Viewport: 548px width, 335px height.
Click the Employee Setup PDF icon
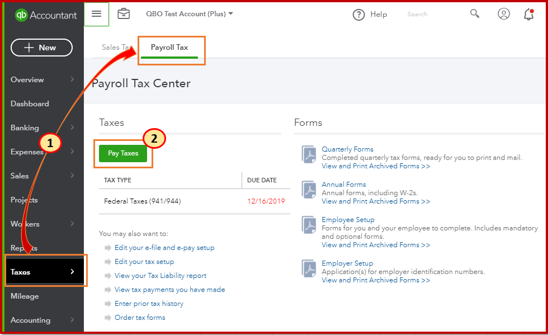pyautogui.click(x=309, y=225)
